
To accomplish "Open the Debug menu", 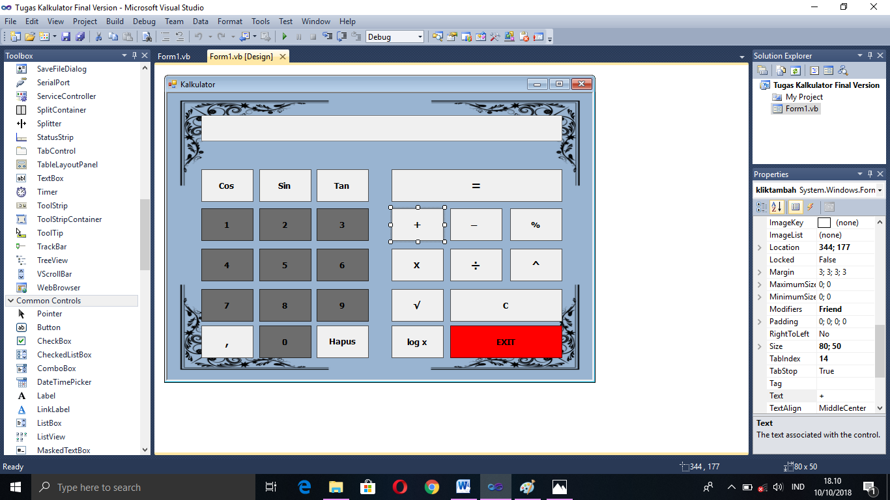I will [x=144, y=21].
